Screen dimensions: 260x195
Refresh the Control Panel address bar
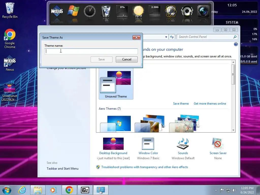(172, 37)
